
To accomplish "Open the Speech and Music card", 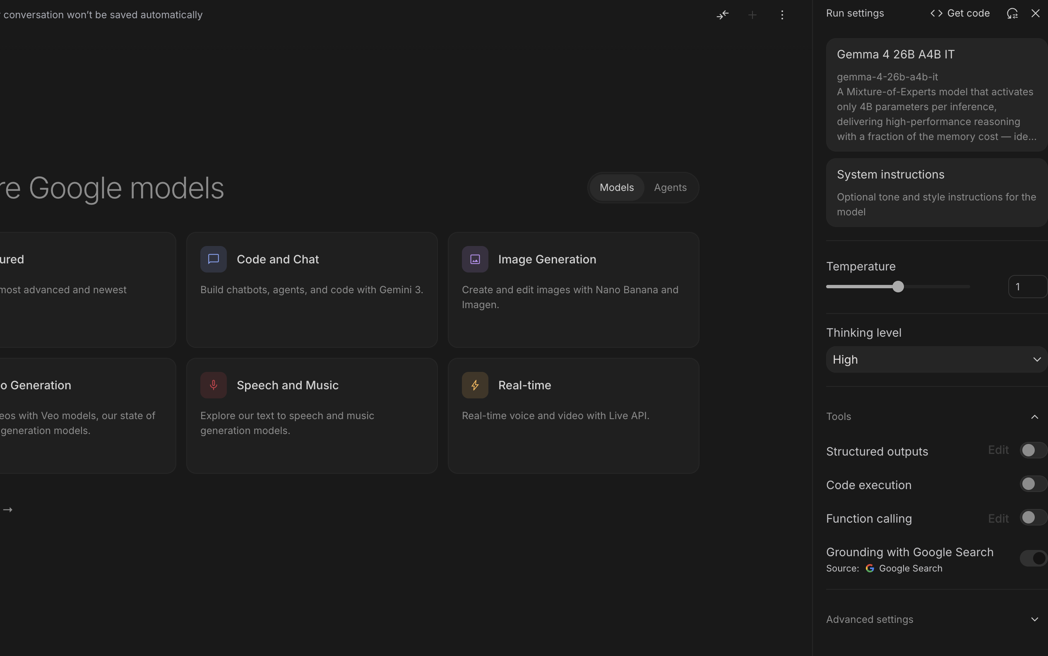I will 312,416.
